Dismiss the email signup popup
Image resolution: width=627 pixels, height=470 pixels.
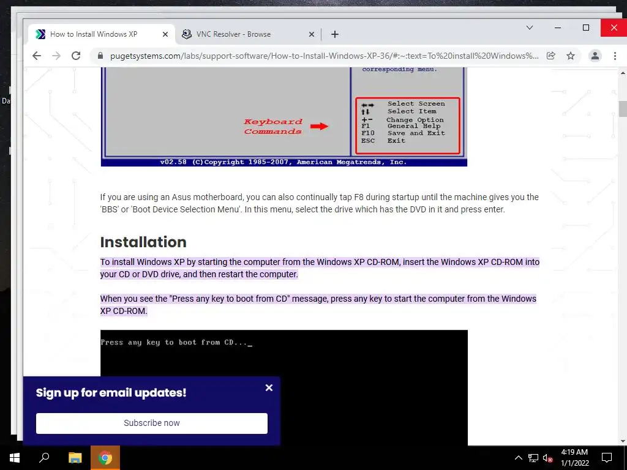point(269,387)
